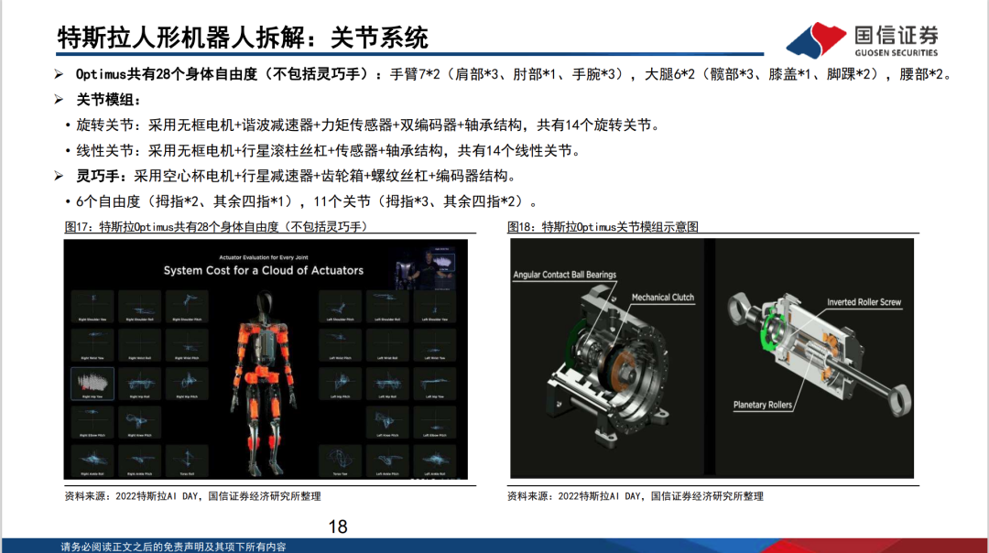Click the line starting 'Optimus共有28个身体自由度'
This screenshot has height=553, width=989.
click(513, 74)
